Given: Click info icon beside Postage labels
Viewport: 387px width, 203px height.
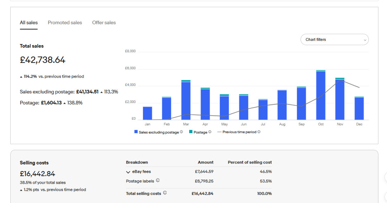Looking at the screenshot, I should tap(158, 180).
